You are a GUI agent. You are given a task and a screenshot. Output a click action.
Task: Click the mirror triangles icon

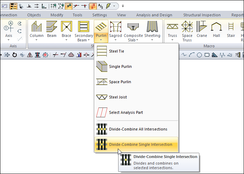point(30,55)
